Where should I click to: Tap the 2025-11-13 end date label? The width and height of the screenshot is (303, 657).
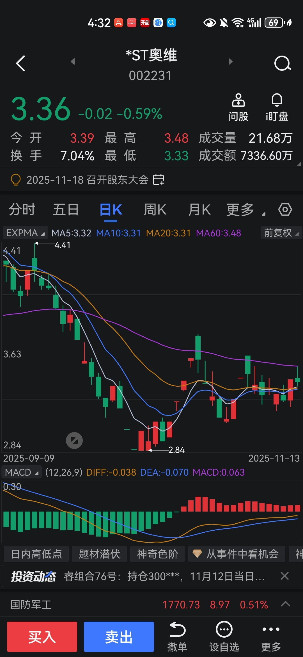274,458
